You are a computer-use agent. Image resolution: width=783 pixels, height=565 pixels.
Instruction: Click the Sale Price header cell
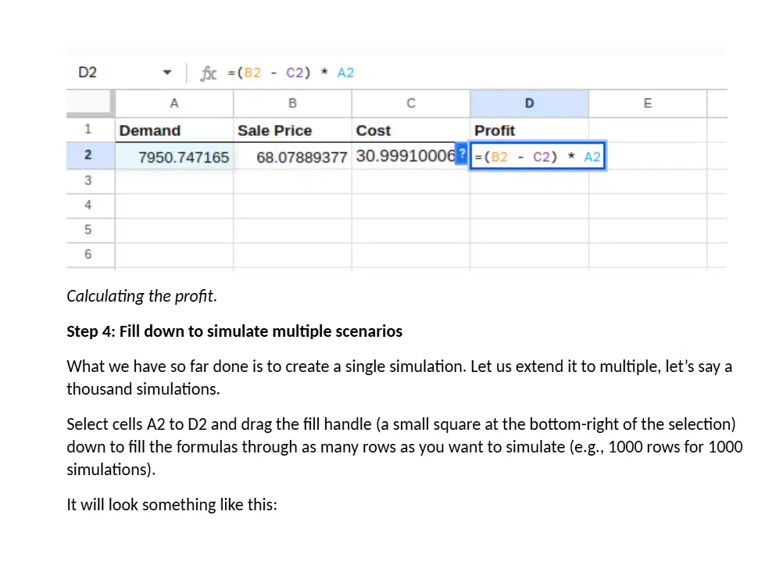(292, 131)
